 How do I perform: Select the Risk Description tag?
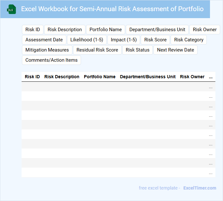(65, 30)
